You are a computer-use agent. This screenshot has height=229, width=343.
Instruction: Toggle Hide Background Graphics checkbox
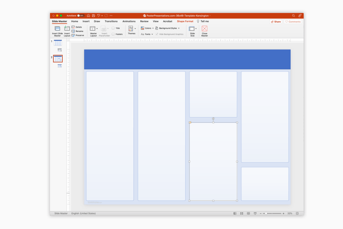157,34
